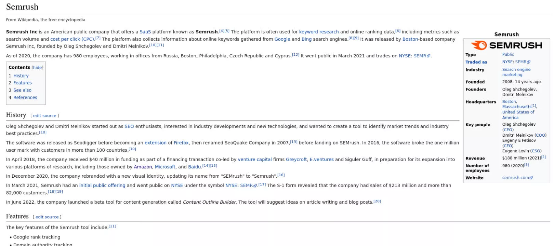Edit source of the Features section

tap(47, 217)
